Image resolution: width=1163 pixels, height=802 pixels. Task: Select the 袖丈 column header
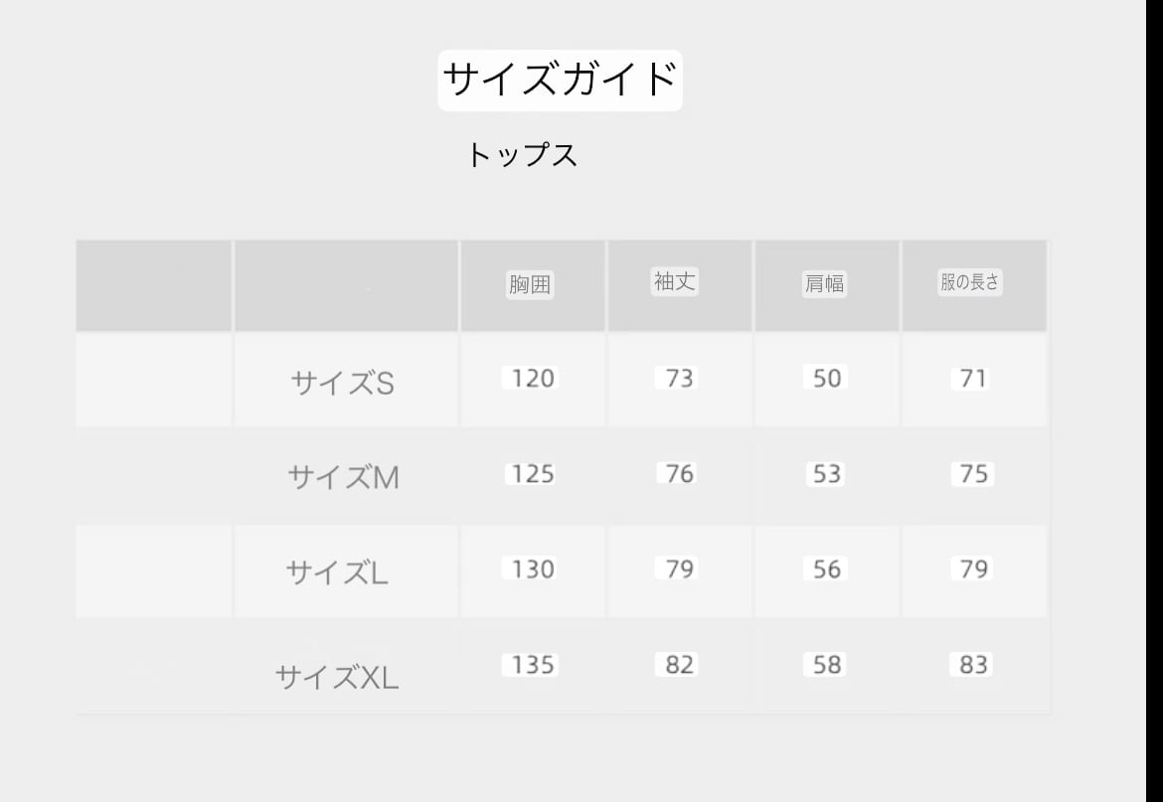coord(675,282)
